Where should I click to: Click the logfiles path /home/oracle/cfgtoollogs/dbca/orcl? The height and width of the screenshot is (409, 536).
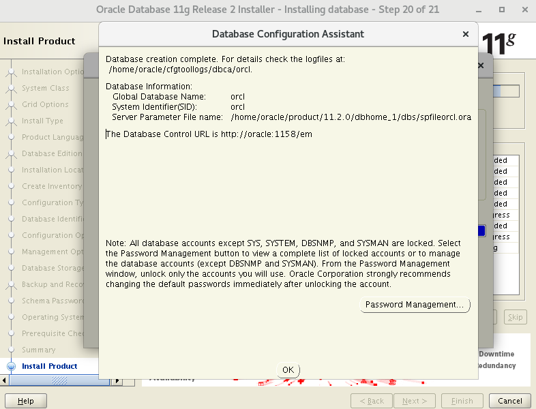point(180,70)
